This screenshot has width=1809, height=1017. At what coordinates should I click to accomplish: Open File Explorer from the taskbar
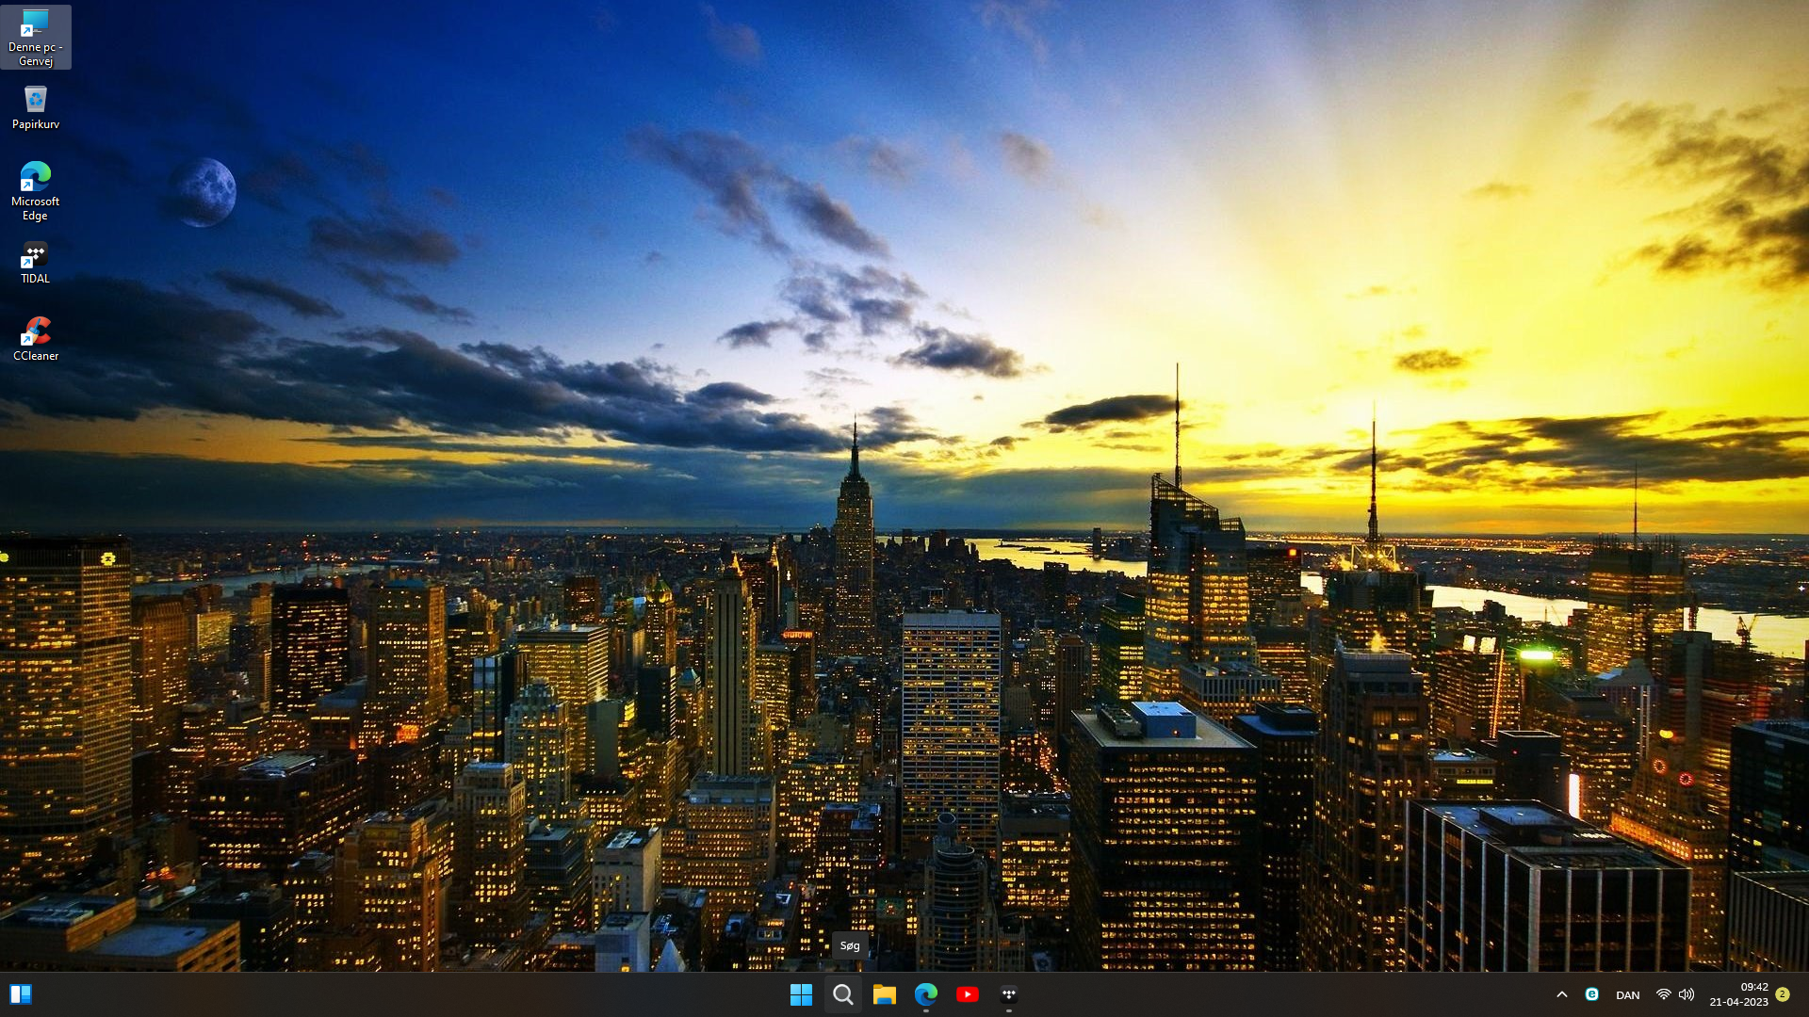884,994
